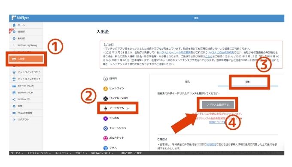Click the こちら link in notice

pyautogui.click(x=209, y=56)
